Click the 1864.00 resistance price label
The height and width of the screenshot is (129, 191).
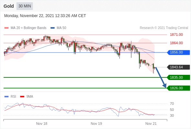pyautogui.click(x=176, y=43)
